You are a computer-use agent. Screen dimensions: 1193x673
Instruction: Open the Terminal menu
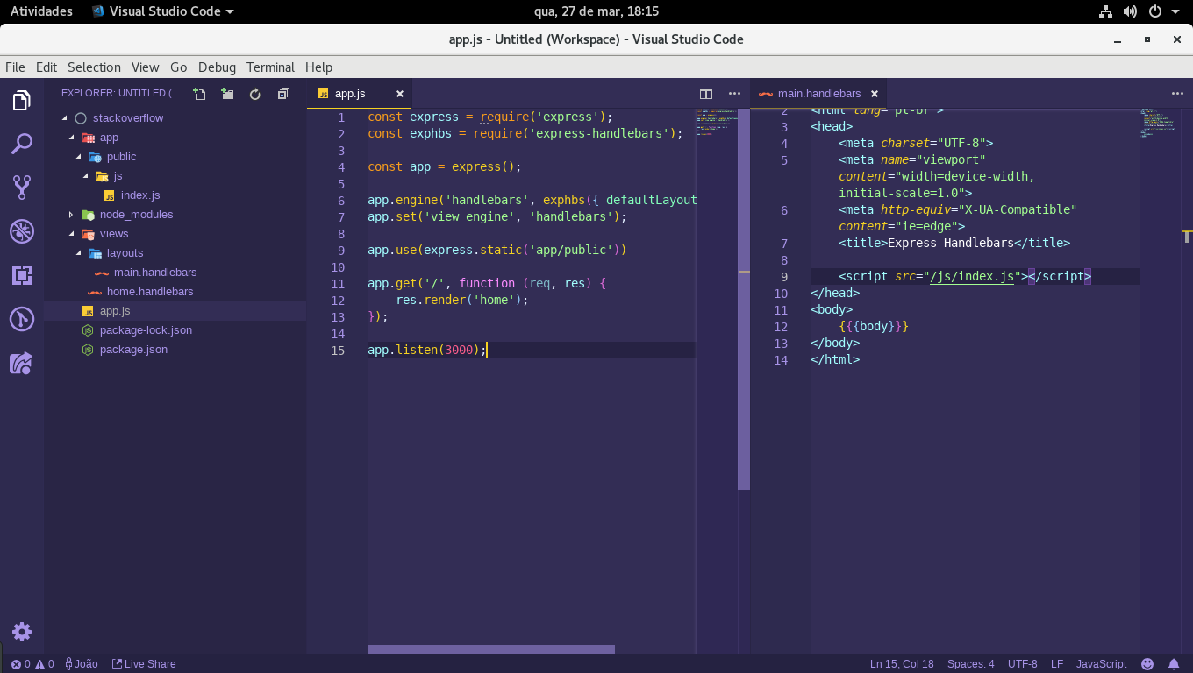click(270, 67)
